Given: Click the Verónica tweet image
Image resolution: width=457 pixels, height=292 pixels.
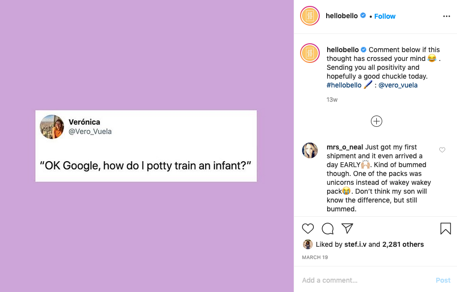Looking at the screenshot, I should [x=146, y=146].
